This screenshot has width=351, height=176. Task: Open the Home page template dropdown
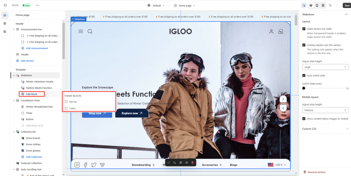[185, 5]
